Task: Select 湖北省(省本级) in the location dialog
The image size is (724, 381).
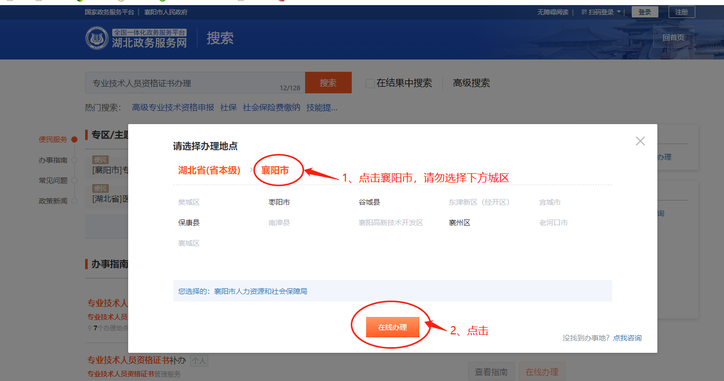Action: point(209,170)
